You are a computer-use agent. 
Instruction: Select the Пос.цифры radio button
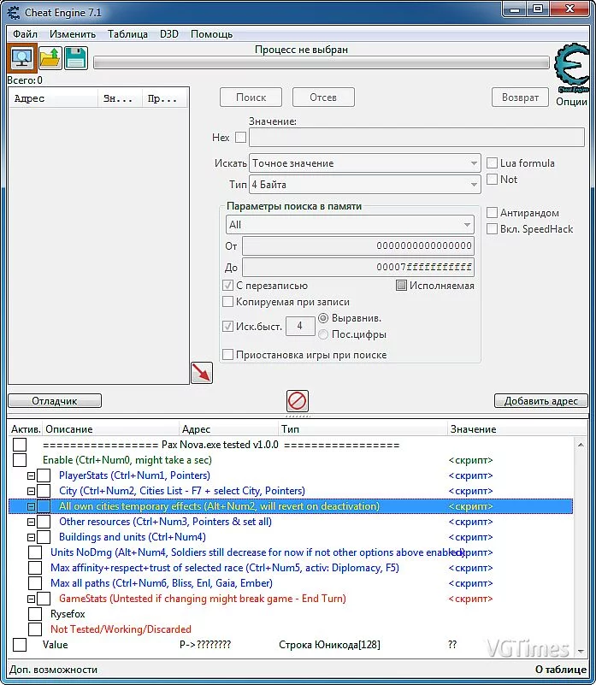click(323, 334)
